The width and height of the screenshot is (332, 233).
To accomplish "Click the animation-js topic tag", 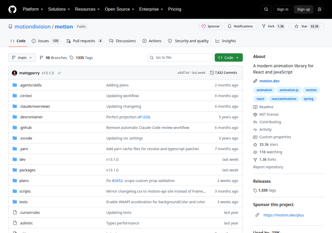I will click(289, 90).
